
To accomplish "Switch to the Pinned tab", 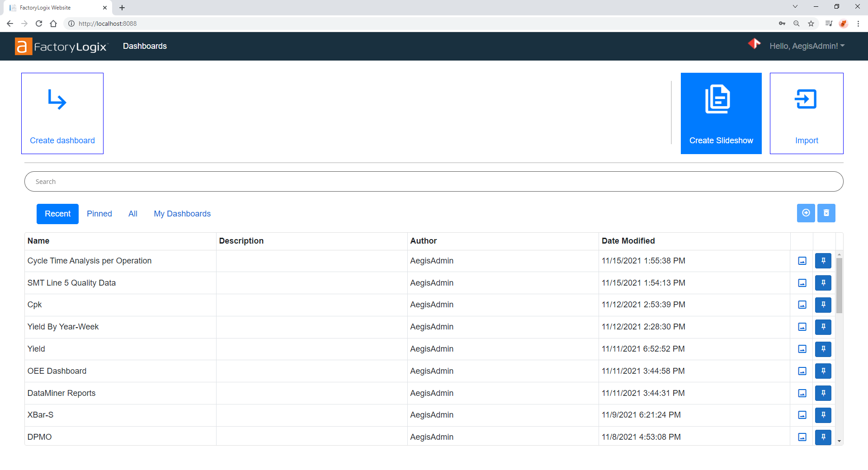I will pyautogui.click(x=99, y=214).
